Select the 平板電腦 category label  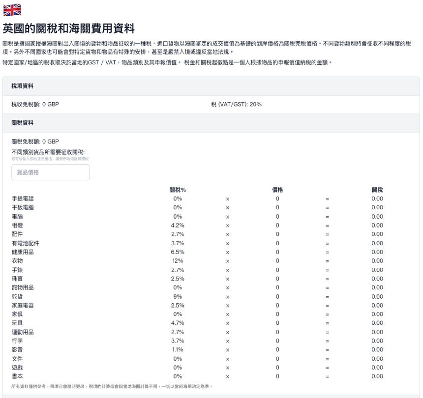coord(23,207)
